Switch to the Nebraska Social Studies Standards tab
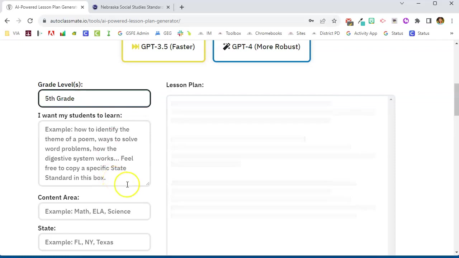Screen dimensions: 459x258 click(x=131, y=7)
